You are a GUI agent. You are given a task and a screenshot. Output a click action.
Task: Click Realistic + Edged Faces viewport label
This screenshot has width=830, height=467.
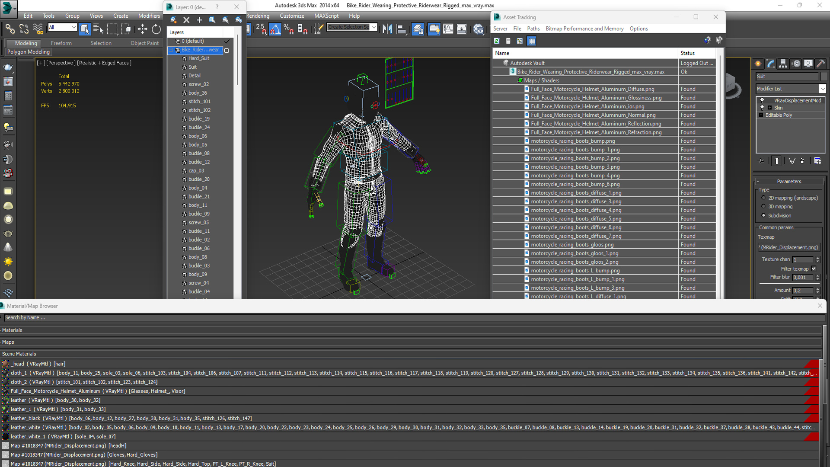[x=104, y=63]
